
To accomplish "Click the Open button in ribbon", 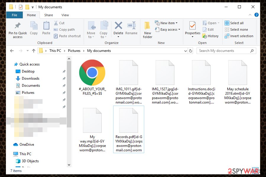I will [211, 23].
